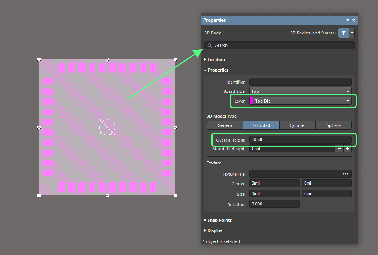Open the Properties panel options arrow

pyautogui.click(x=347, y=20)
